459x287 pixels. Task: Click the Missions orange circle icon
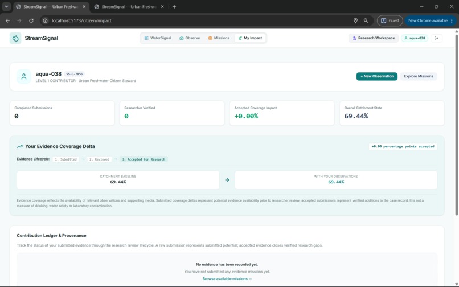pos(210,38)
